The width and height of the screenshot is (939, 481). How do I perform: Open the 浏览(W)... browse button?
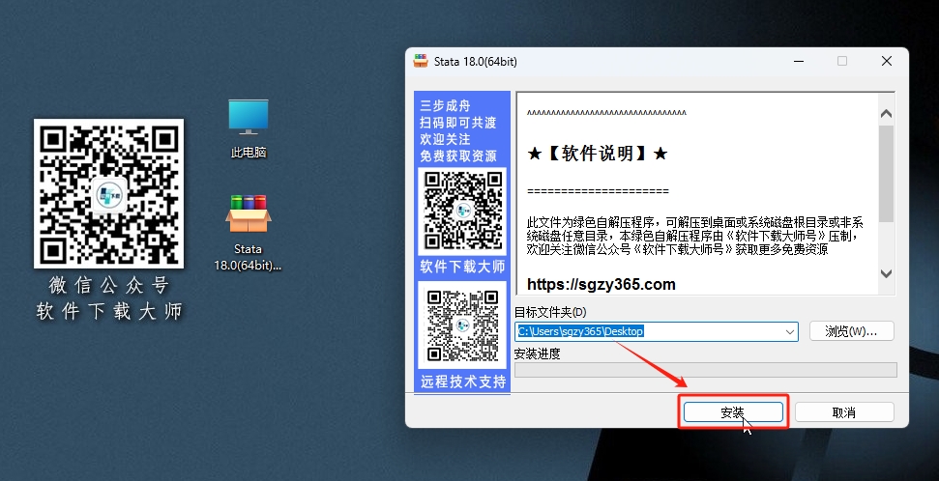pyautogui.click(x=852, y=331)
